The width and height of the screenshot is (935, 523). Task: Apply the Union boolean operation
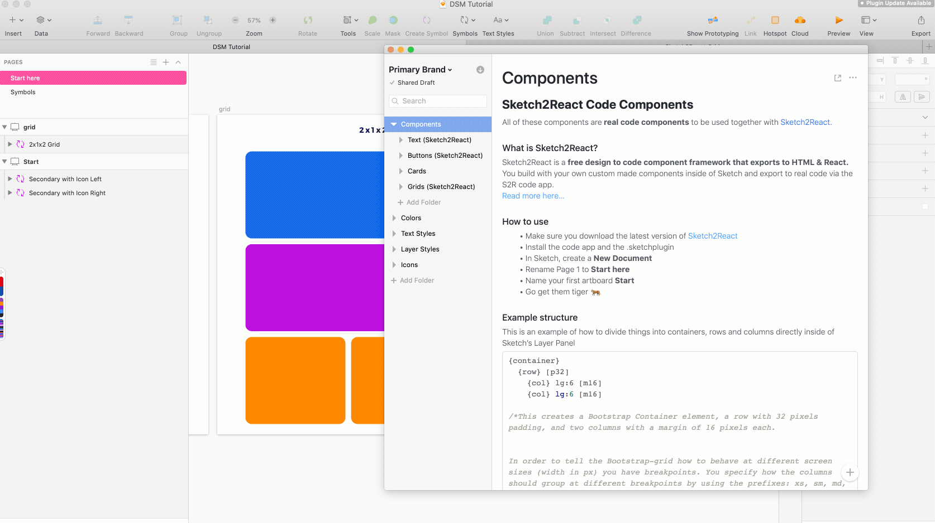[x=547, y=20]
